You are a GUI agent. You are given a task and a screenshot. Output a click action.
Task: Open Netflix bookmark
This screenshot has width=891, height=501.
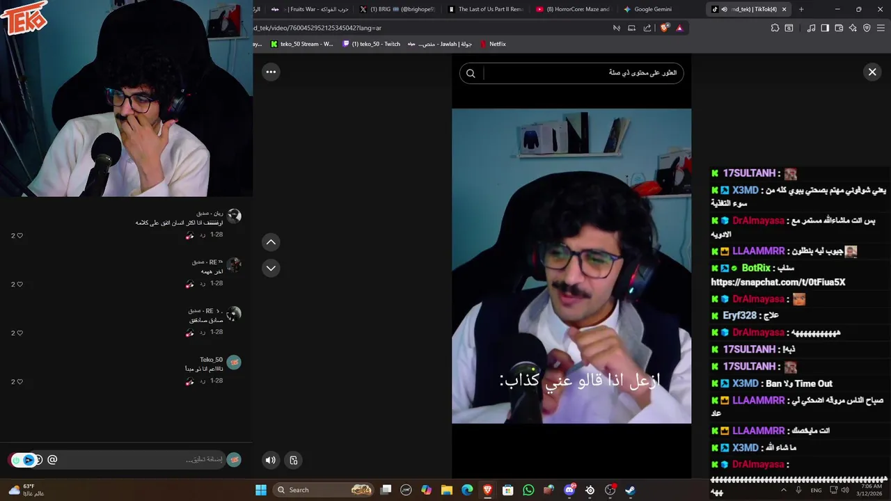tap(493, 44)
